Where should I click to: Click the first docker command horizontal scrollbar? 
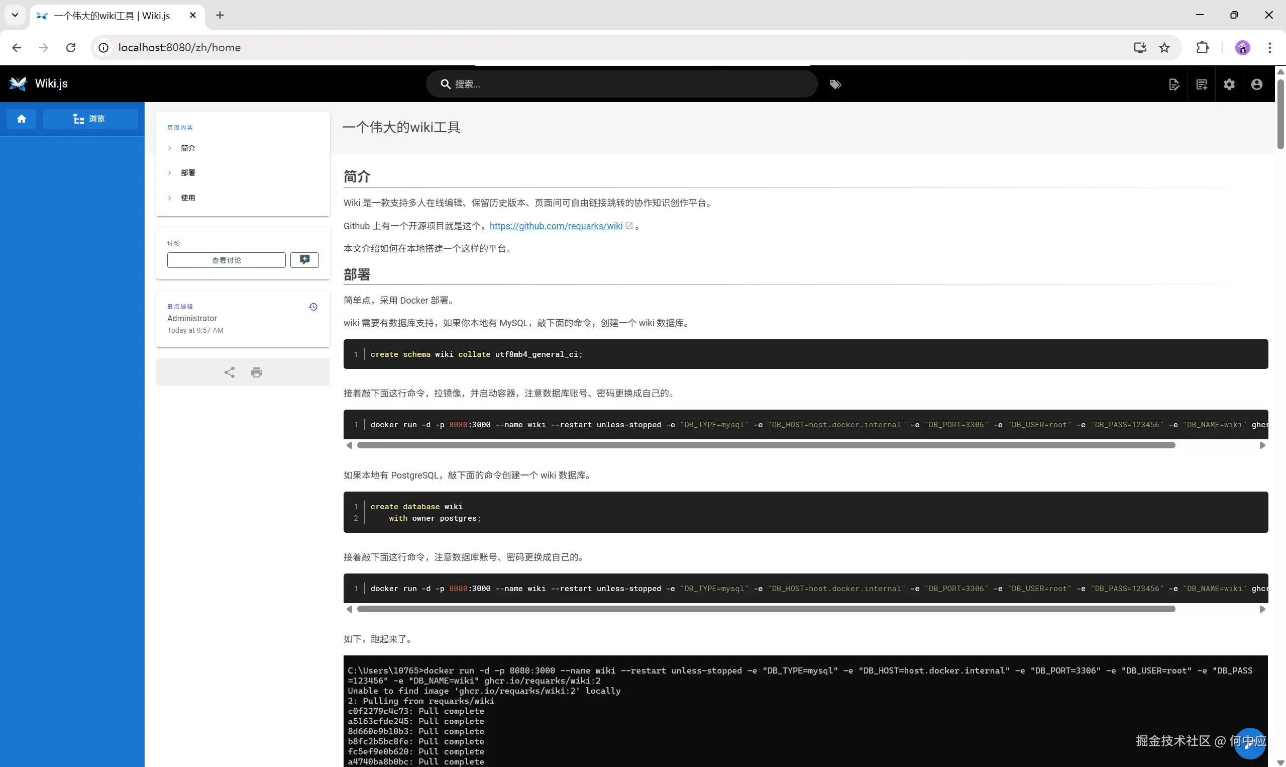tap(766, 445)
